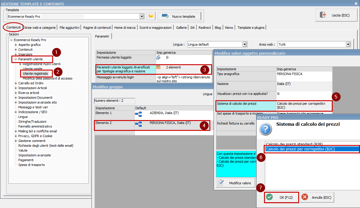Click the node icon beside PERSONA FISICA, Italia (IT)
The height and width of the screenshot is (208, 360).
point(138,123)
